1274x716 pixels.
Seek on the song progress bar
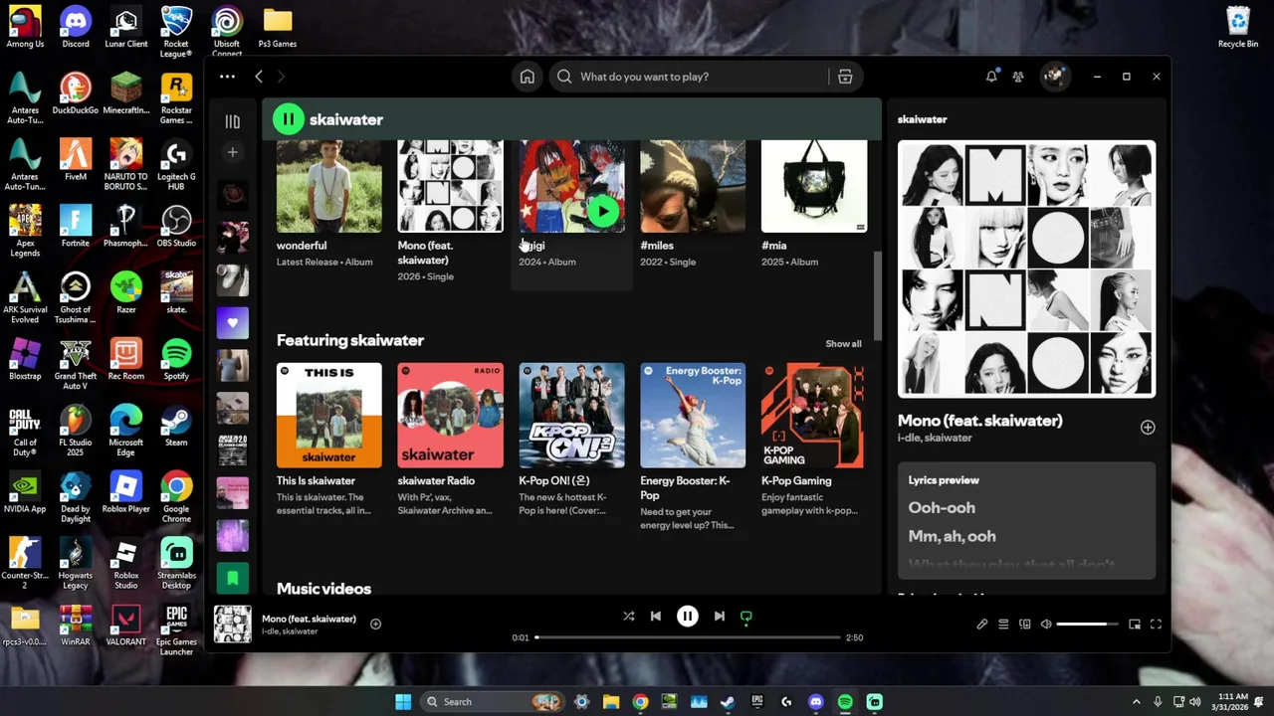coord(687,637)
